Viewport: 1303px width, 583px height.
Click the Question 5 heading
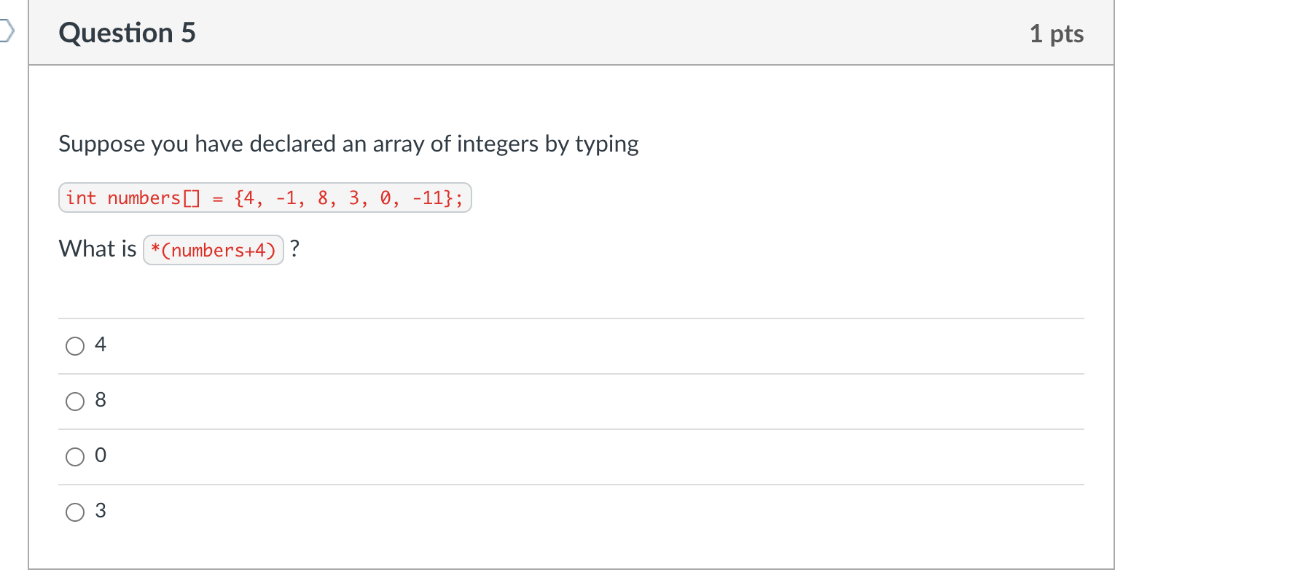tap(128, 32)
